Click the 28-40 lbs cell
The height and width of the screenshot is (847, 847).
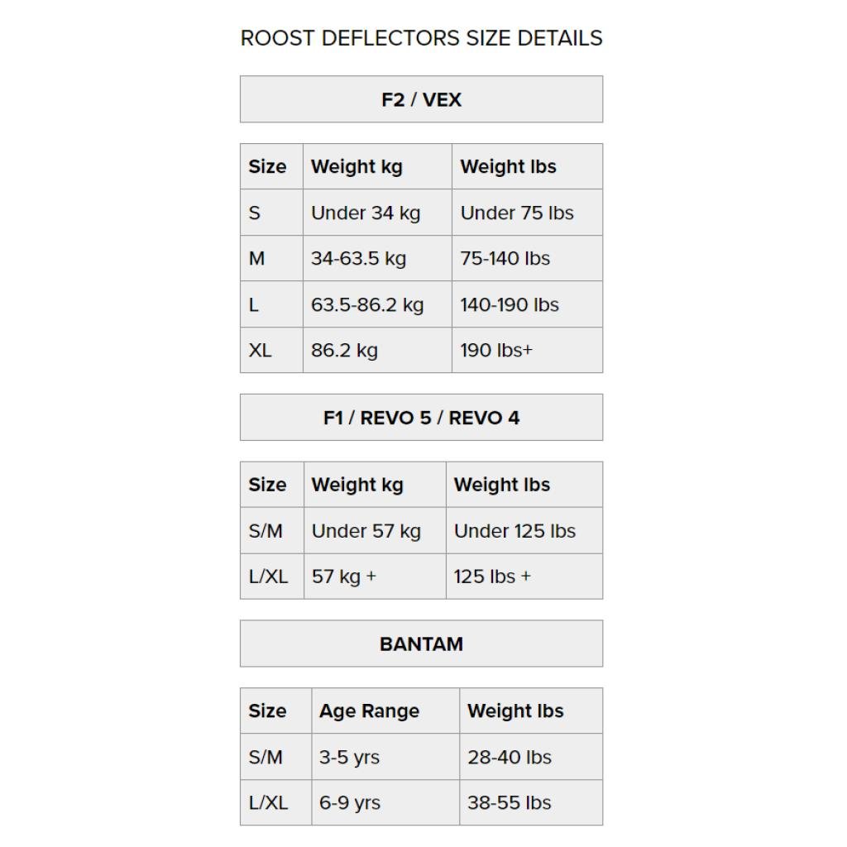(531, 757)
